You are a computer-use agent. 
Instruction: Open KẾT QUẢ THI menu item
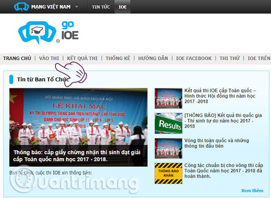pyautogui.click(x=82, y=59)
